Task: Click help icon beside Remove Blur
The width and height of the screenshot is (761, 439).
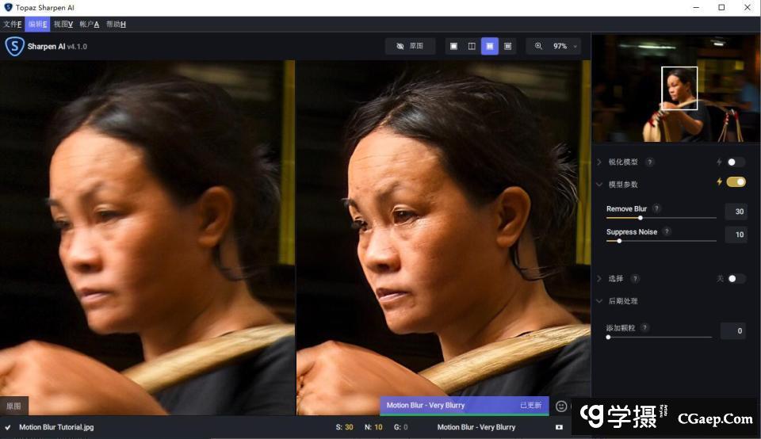Action: [x=656, y=209]
